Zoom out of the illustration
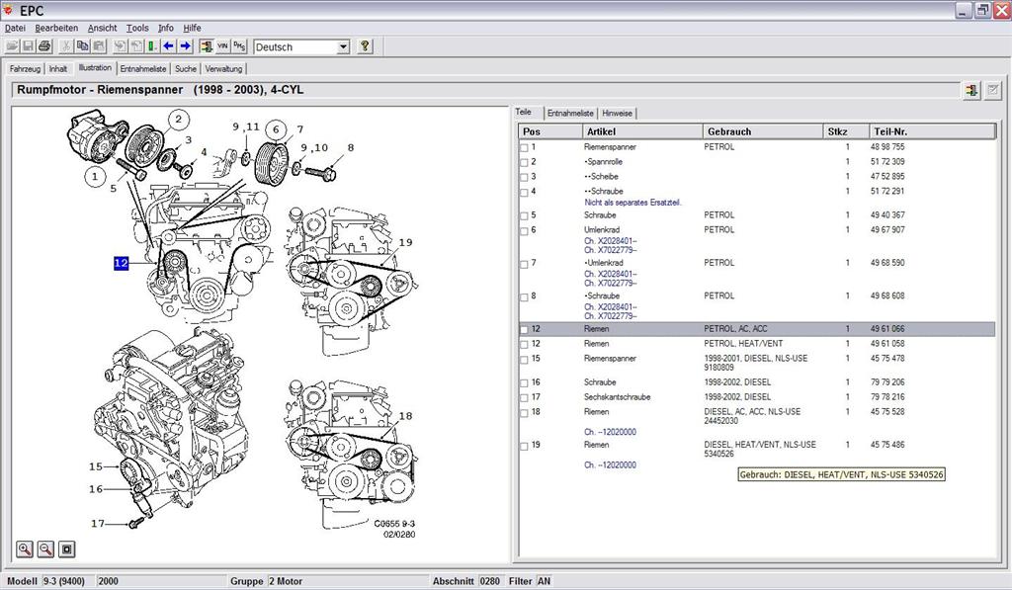Image resolution: width=1012 pixels, height=590 pixels. point(45,549)
